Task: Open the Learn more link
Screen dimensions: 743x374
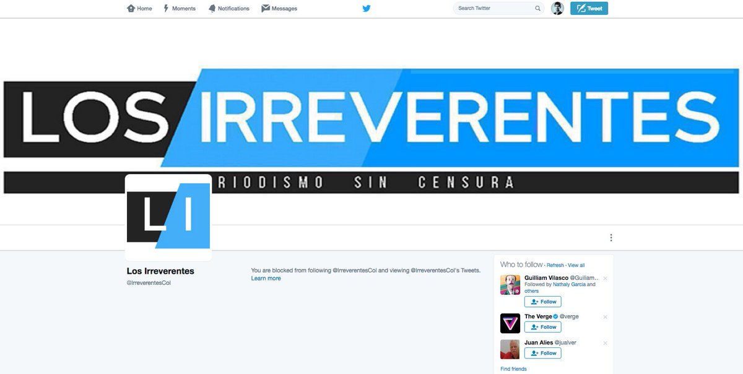Action: click(x=266, y=279)
